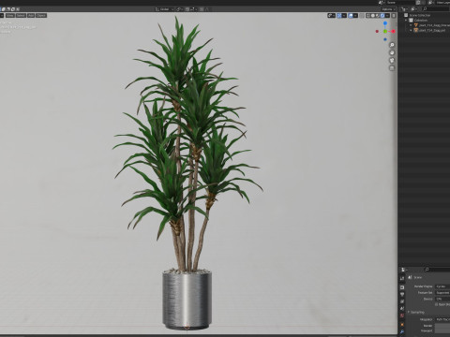Click the Render samples field
The image size is (450, 337).
pyautogui.click(x=442, y=326)
